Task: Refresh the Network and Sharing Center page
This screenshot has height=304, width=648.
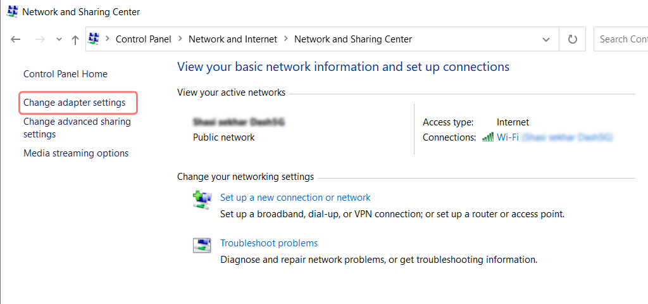Action: tap(573, 39)
